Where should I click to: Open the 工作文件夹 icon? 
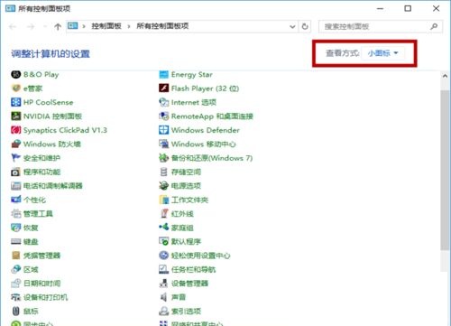click(x=163, y=200)
